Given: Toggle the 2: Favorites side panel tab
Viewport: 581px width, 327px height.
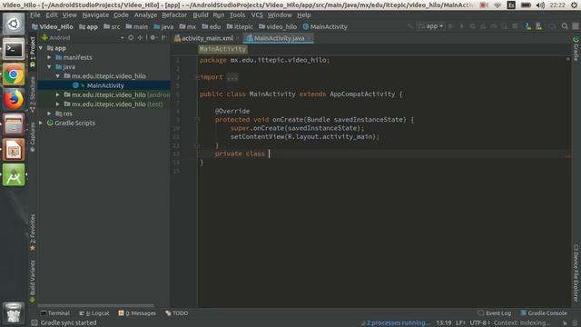Looking at the screenshot, I should (x=33, y=233).
